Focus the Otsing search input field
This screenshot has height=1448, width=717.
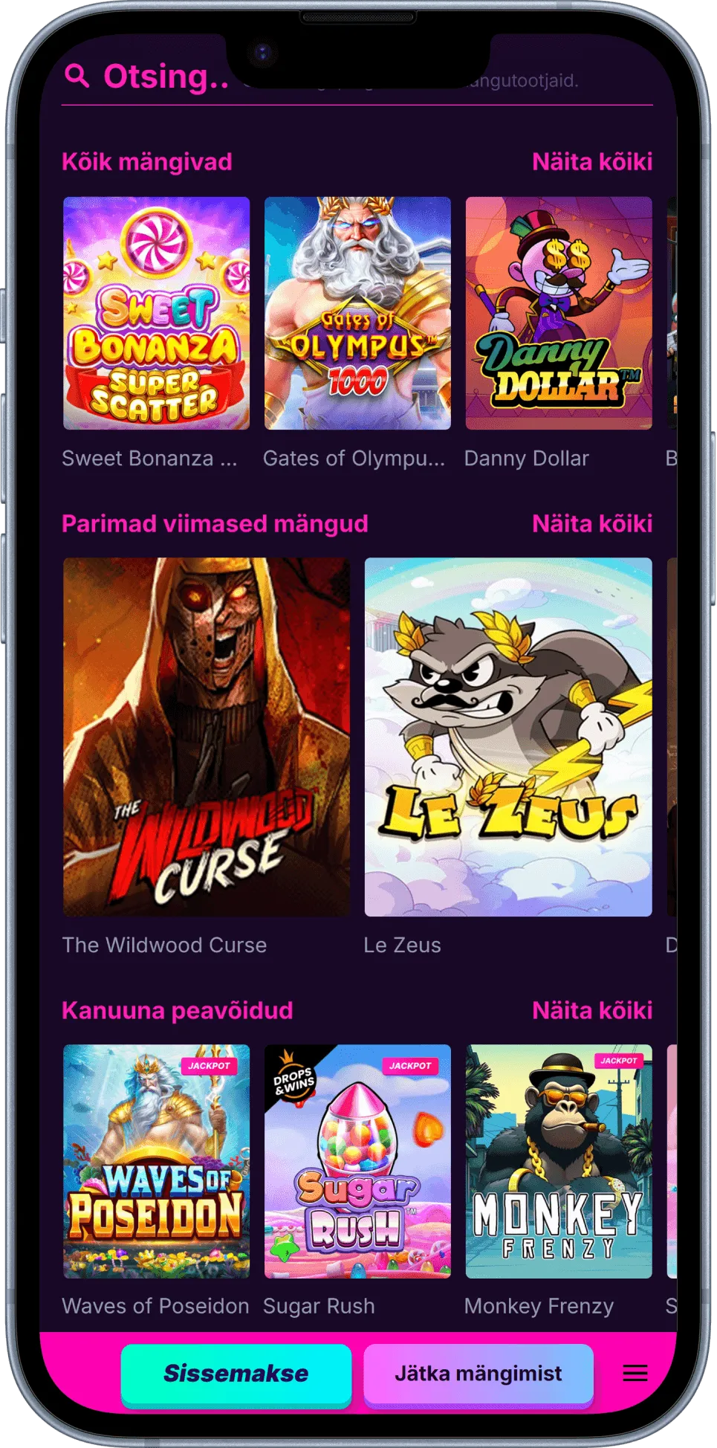click(357, 77)
